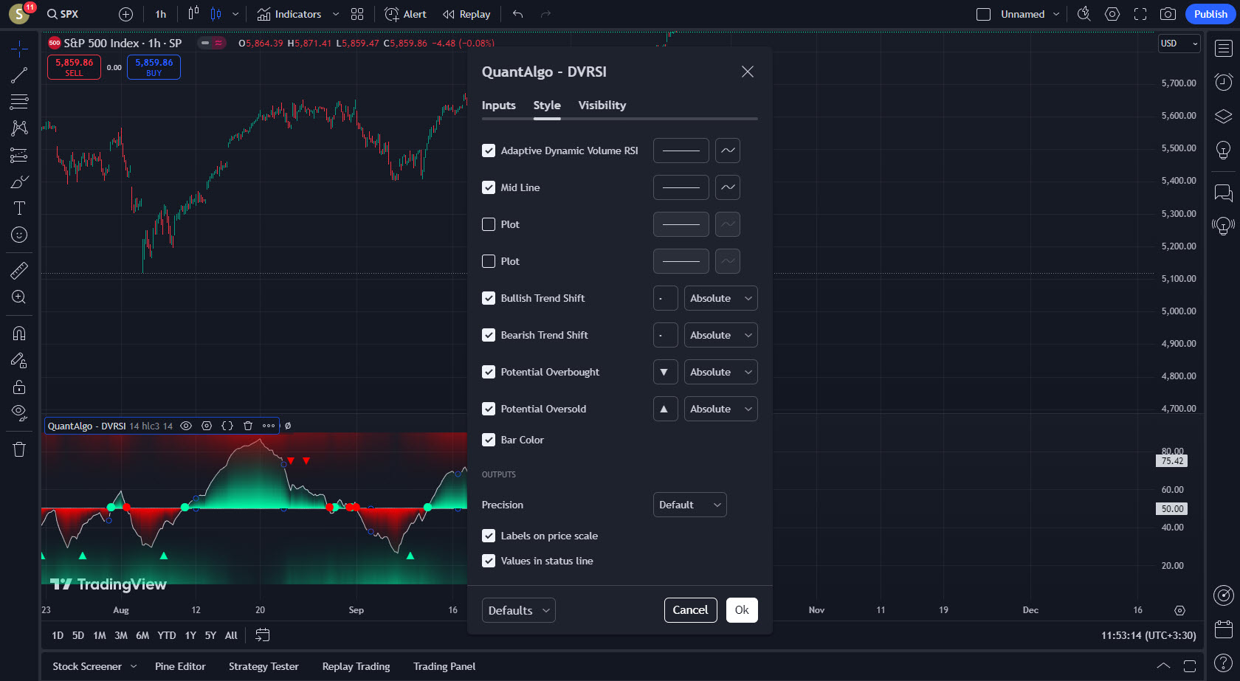This screenshot has height=681, width=1240.
Task: Open Adaptive Dynamic Volume RSI line color swatch
Action: 681,151
